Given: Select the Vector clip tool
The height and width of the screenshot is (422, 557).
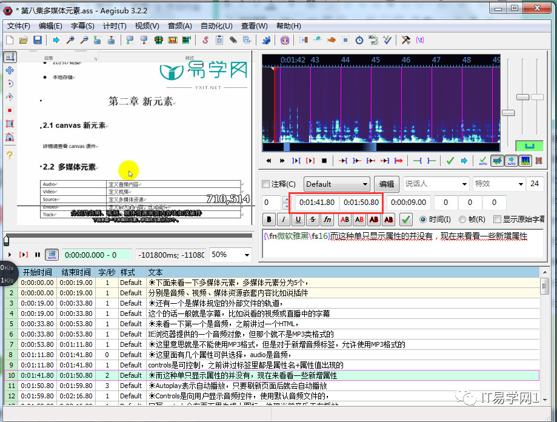Looking at the screenshot, I should click(9, 137).
